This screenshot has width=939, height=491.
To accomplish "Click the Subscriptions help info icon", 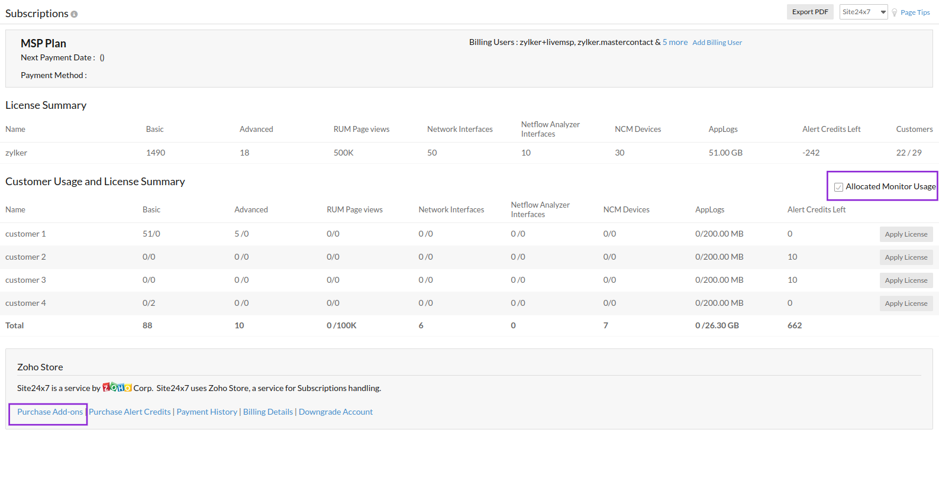I will coord(74,14).
